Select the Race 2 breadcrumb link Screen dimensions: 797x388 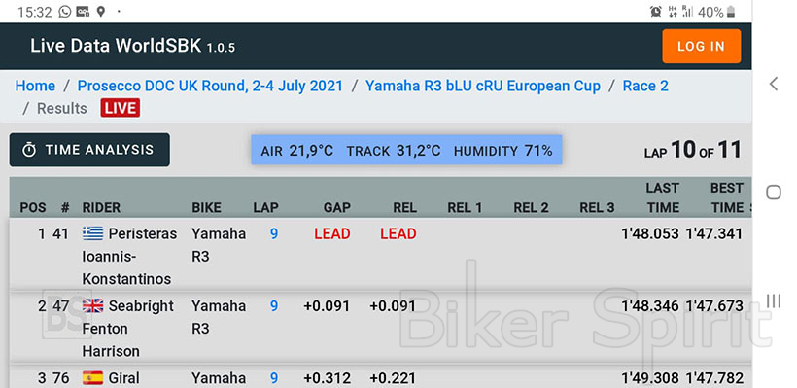(645, 86)
